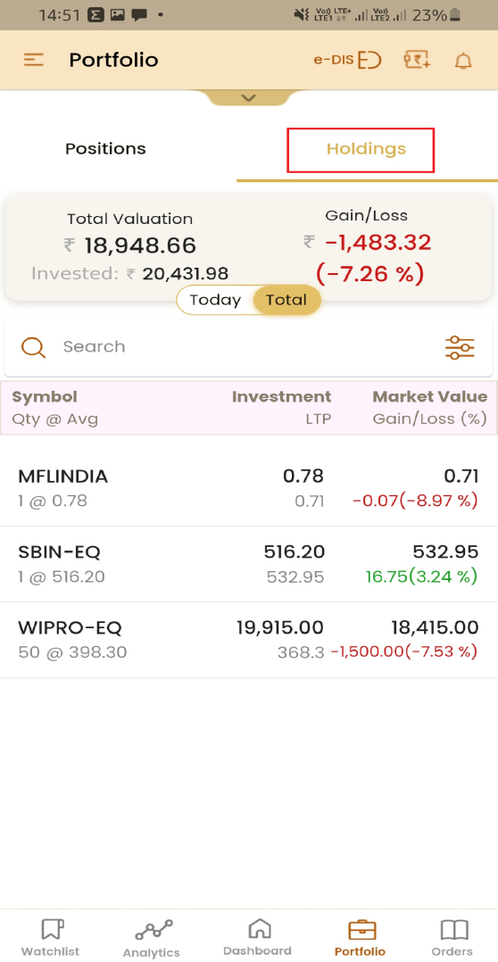Tap the Portfolio tab in bottom bar
This screenshot has height=962, width=498.
(361, 937)
